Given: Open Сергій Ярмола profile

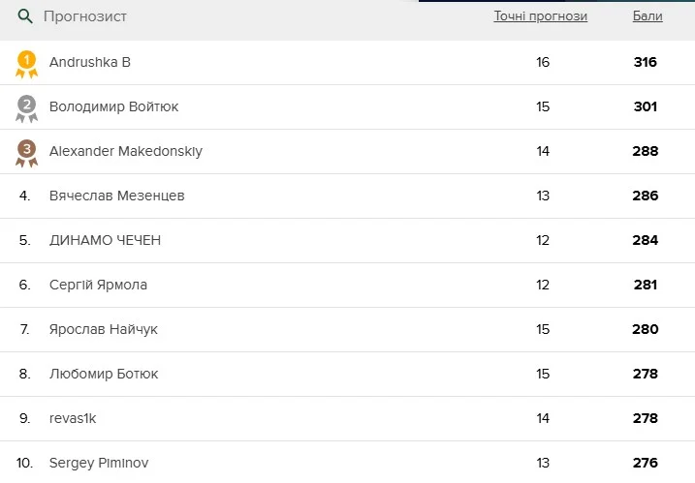Looking at the screenshot, I should click(98, 285).
